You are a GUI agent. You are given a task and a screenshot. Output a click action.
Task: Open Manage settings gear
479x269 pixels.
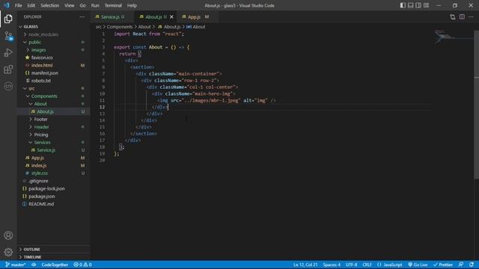point(8,252)
